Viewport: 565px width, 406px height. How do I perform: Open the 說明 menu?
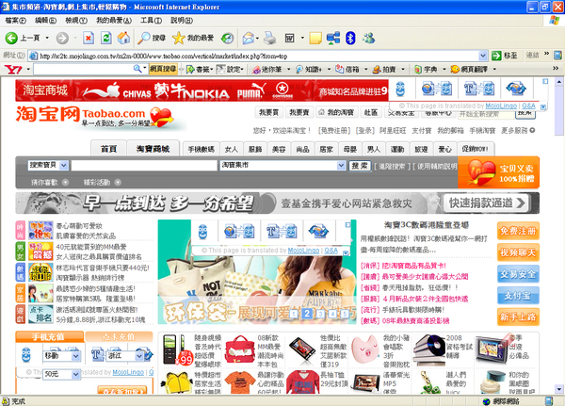[x=182, y=21]
